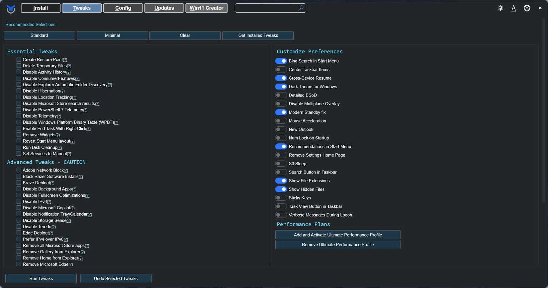
Task: Click the Run Tweaks button
Action: point(41,278)
